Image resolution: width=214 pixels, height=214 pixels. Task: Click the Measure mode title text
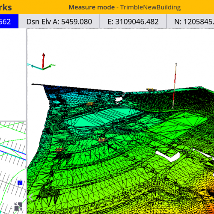(x=92, y=7)
